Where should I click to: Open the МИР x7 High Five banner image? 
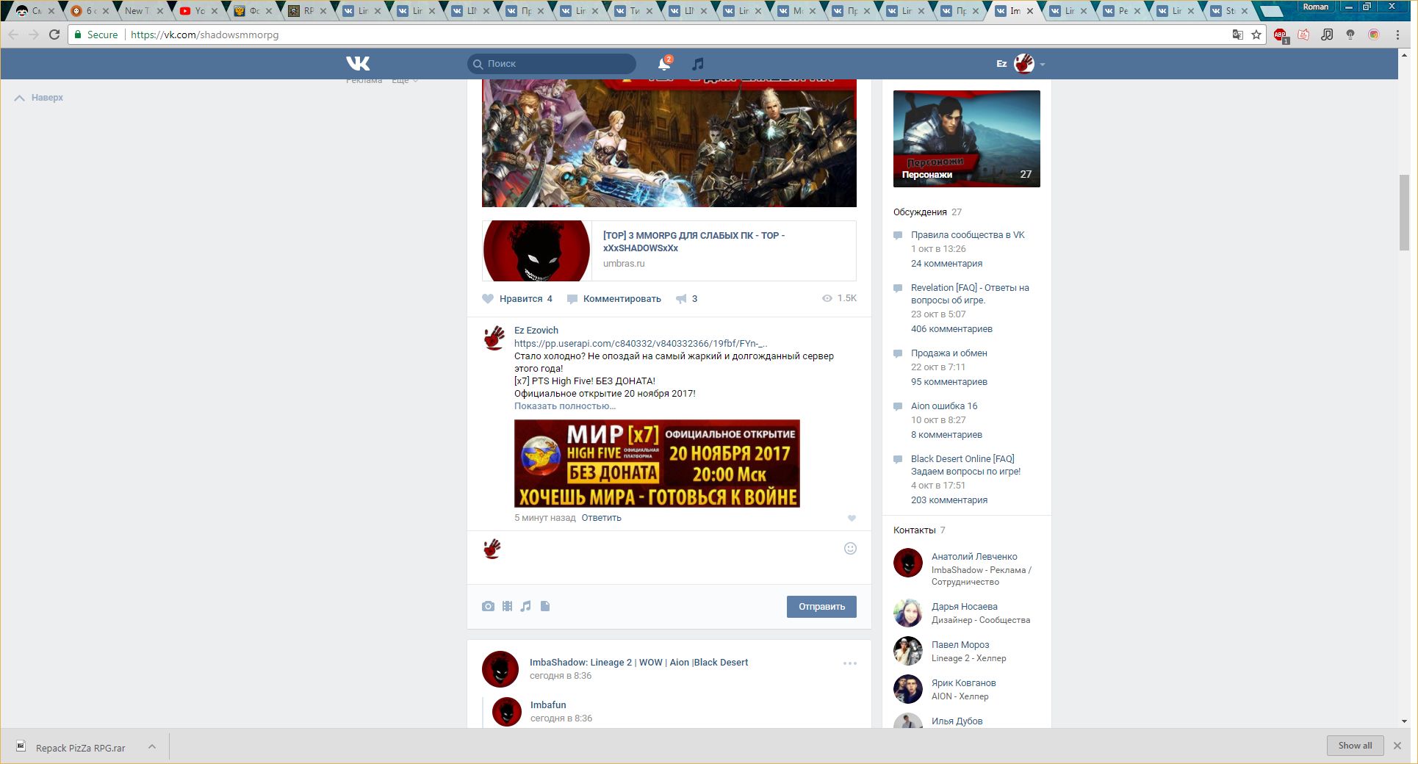point(657,464)
